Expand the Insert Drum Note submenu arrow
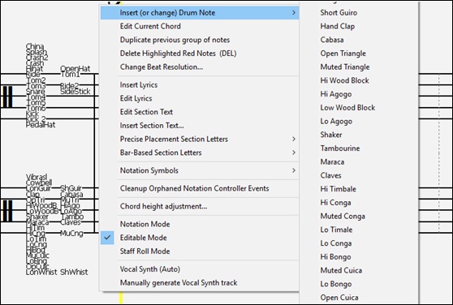Image resolution: width=453 pixels, height=305 pixels. [x=294, y=13]
